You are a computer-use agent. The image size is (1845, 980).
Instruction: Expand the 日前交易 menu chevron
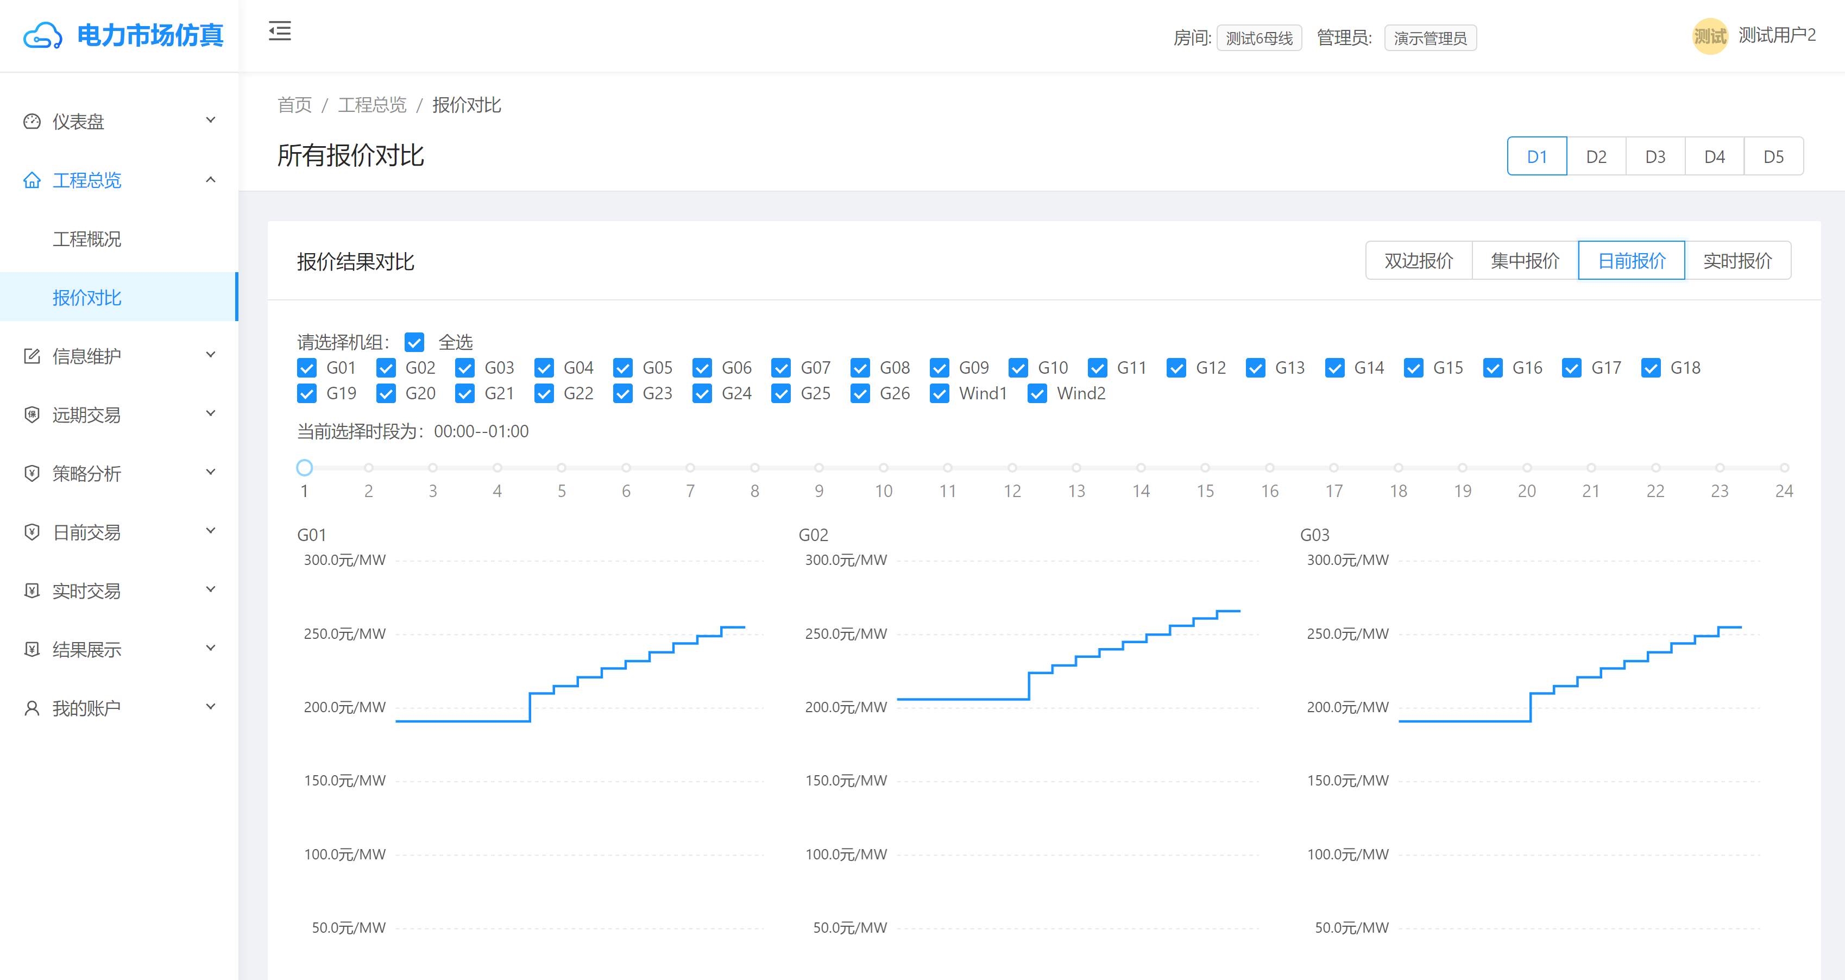[x=211, y=531]
